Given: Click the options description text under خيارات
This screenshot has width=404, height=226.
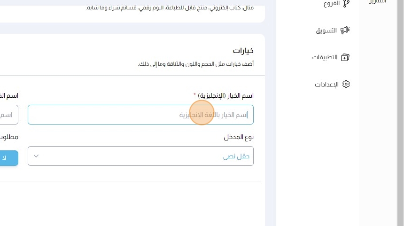Looking at the screenshot, I should pyautogui.click(x=195, y=64).
